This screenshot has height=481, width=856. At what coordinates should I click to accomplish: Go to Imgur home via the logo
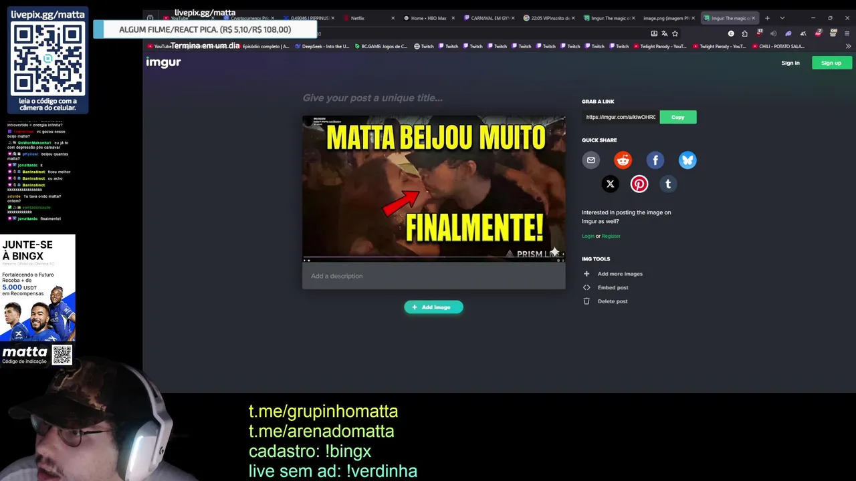163,62
